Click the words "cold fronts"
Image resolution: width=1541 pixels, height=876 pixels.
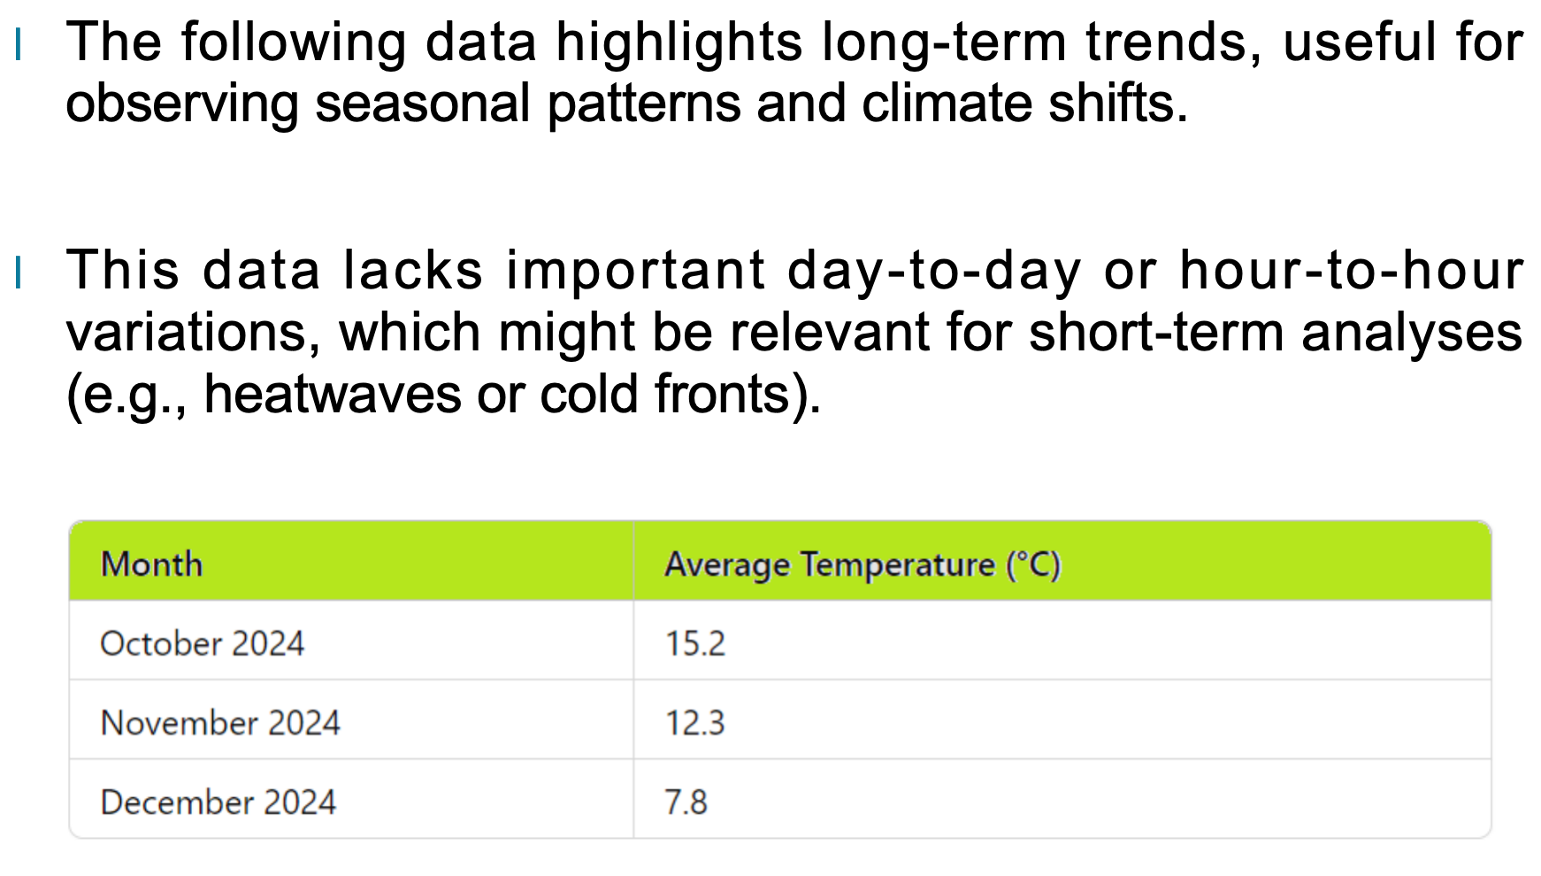[665, 394]
